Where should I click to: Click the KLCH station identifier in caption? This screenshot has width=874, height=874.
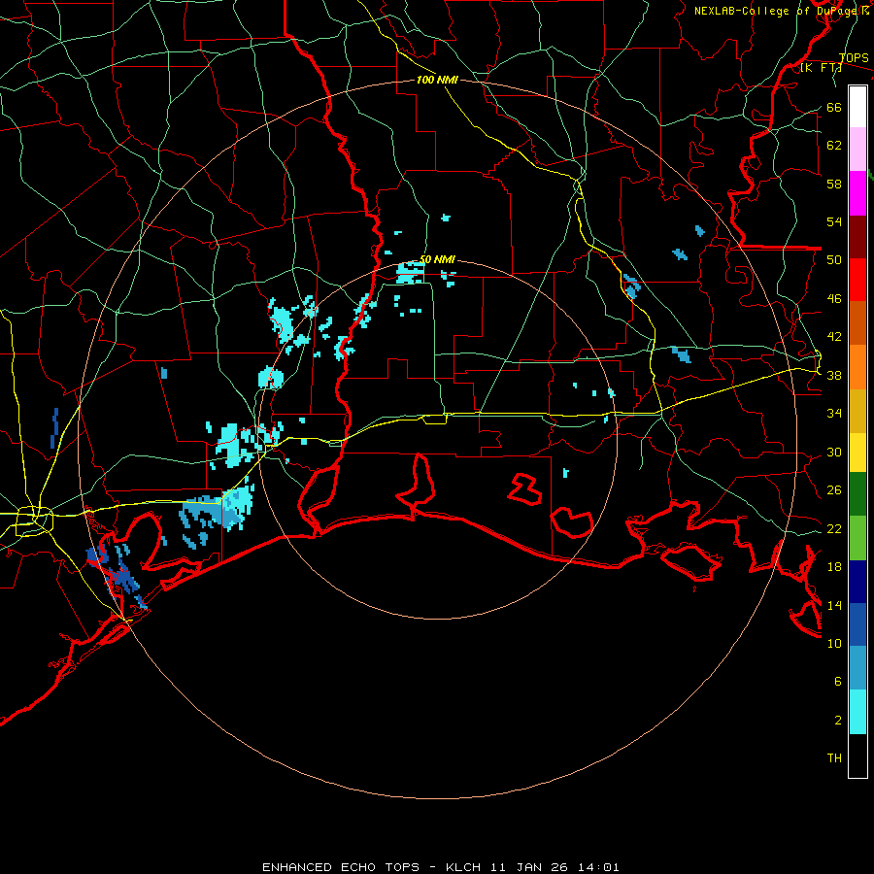pos(465,867)
